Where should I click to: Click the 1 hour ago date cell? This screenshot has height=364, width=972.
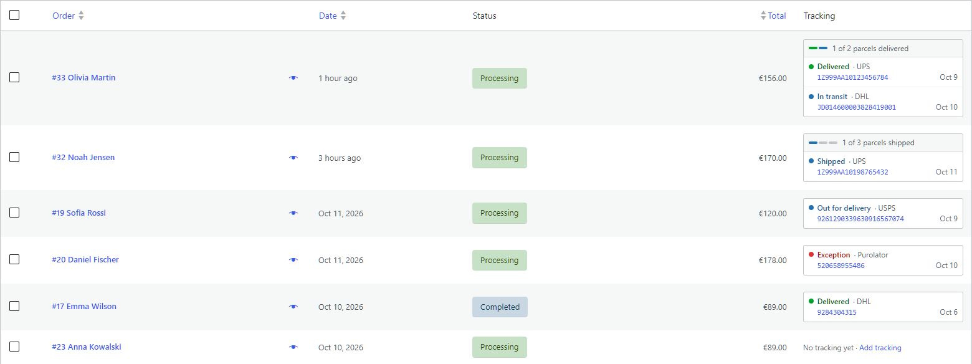pyautogui.click(x=338, y=79)
